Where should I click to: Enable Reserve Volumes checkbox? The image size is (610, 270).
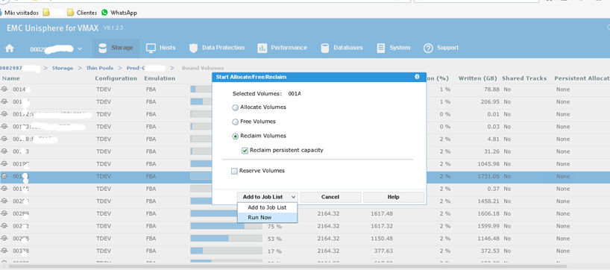234,172
